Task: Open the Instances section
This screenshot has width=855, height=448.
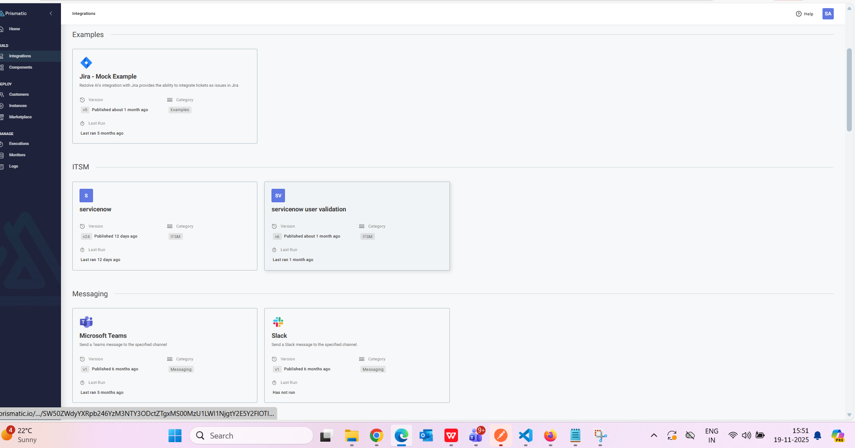Action: pyautogui.click(x=18, y=105)
